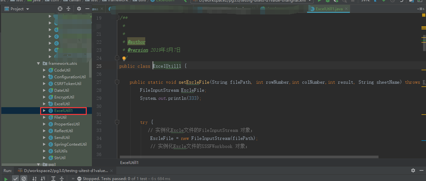The width and height of the screenshot is (426, 181).
Task: Close the testng-uitest-d1value Run tab
Action: coord(111,170)
